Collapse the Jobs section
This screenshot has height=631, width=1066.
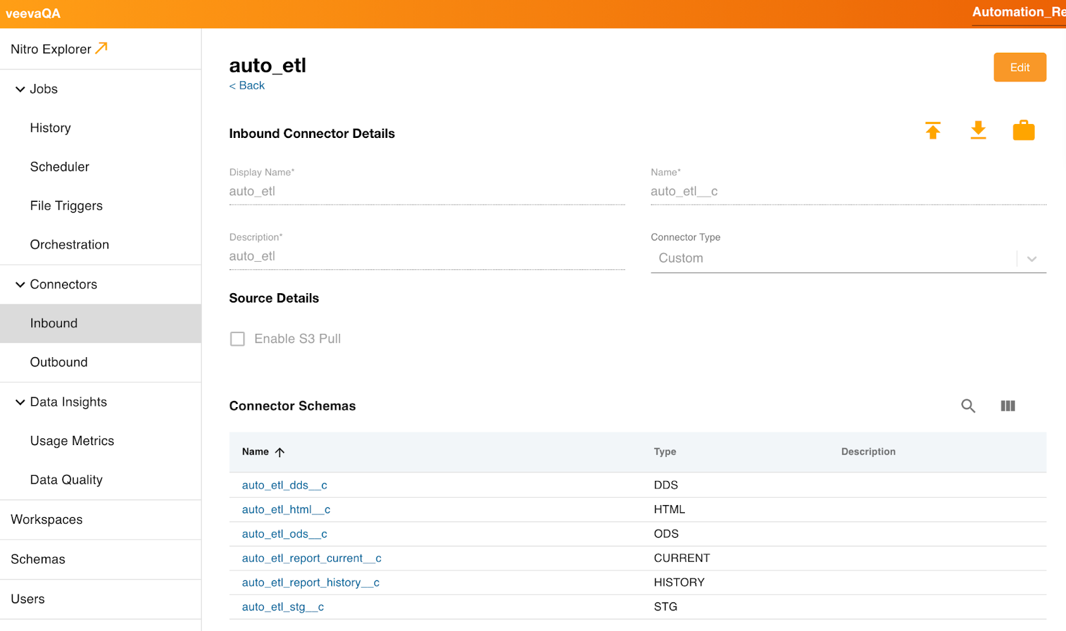[x=21, y=89]
